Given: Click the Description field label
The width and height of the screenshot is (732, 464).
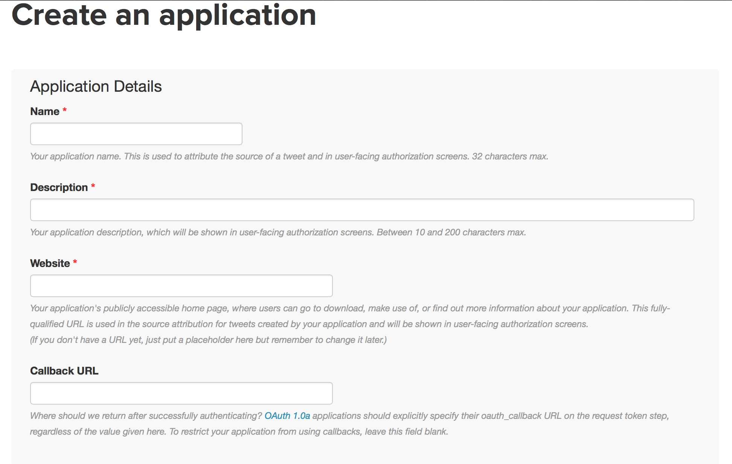Looking at the screenshot, I should [x=59, y=187].
